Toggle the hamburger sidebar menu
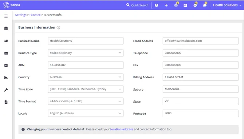Viewport: 244px width, 139px height. coord(6,16)
